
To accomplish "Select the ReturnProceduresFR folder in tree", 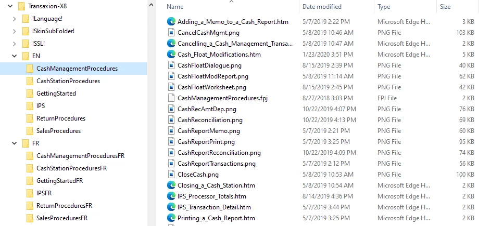I will point(64,206).
